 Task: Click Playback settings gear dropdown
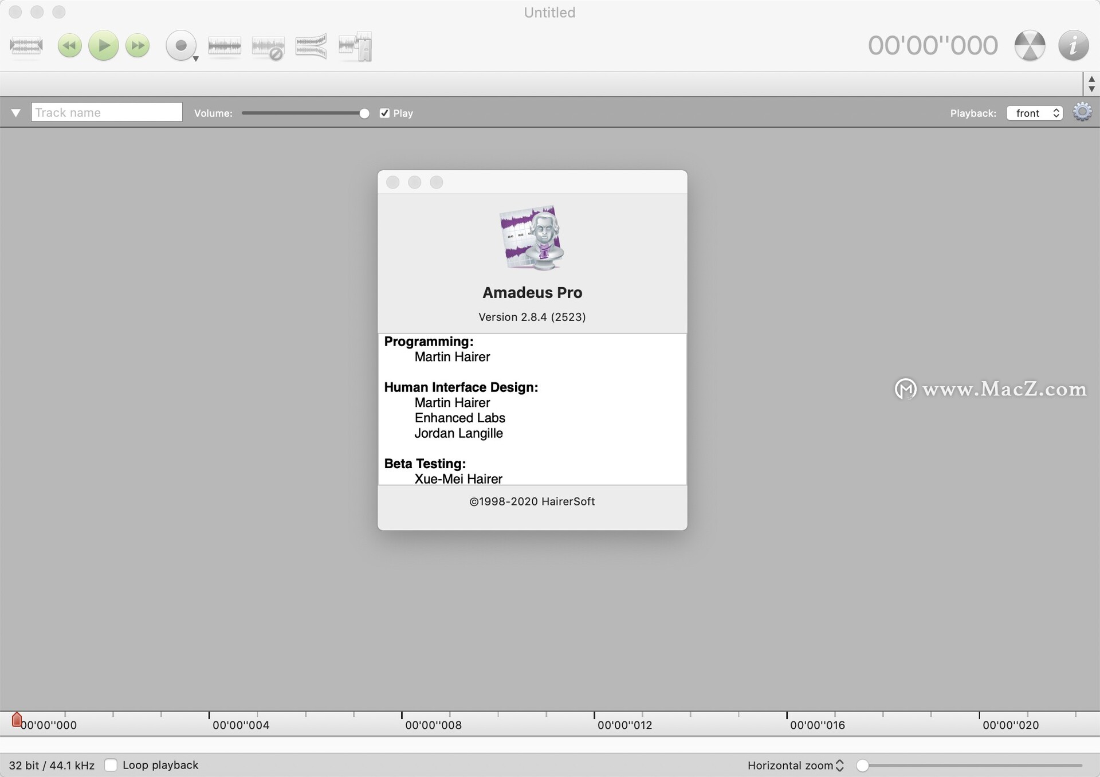pyautogui.click(x=1081, y=112)
